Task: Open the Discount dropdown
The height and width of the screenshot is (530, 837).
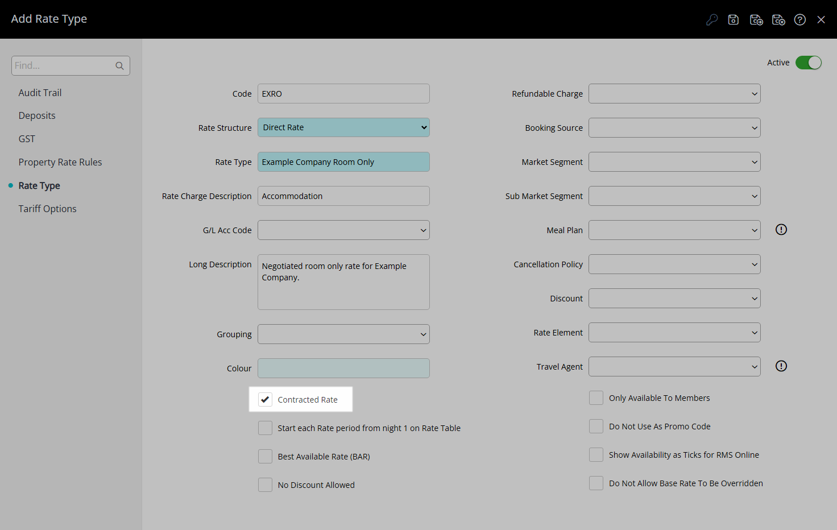Action: click(674, 299)
